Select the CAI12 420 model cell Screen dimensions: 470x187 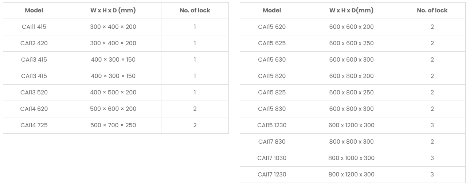tap(34, 43)
